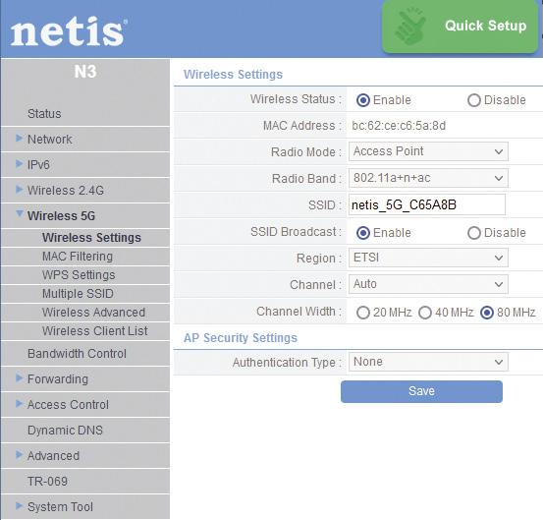543x520 pixels.
Task: Click the netis logo
Action: click(x=69, y=31)
